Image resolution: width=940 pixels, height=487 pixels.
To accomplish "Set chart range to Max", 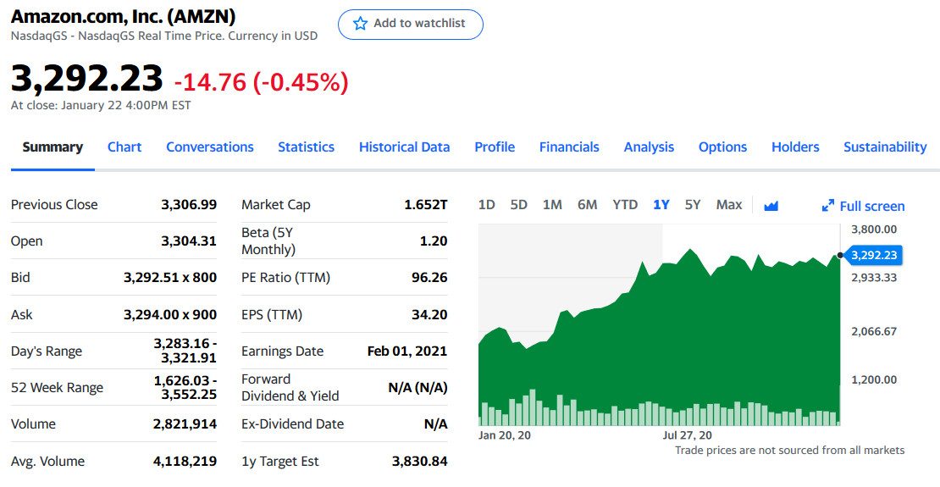I will pyautogui.click(x=729, y=204).
